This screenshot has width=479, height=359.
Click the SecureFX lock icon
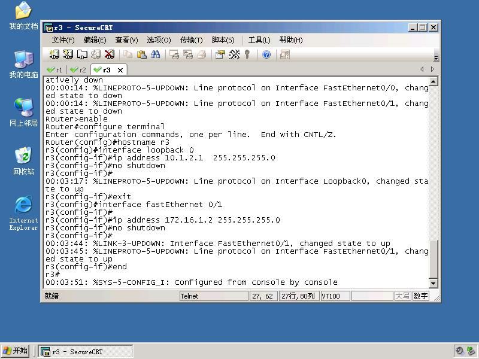285,54
